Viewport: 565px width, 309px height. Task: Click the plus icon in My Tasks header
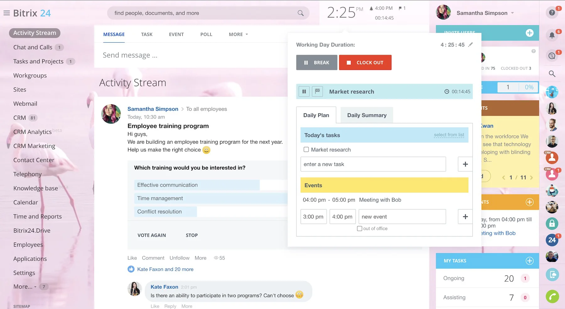coord(530,261)
